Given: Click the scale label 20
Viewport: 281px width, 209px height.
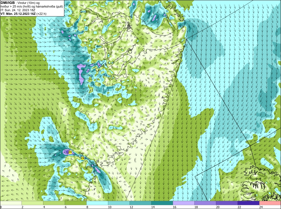Looking at the screenshot, I should (217, 207).
